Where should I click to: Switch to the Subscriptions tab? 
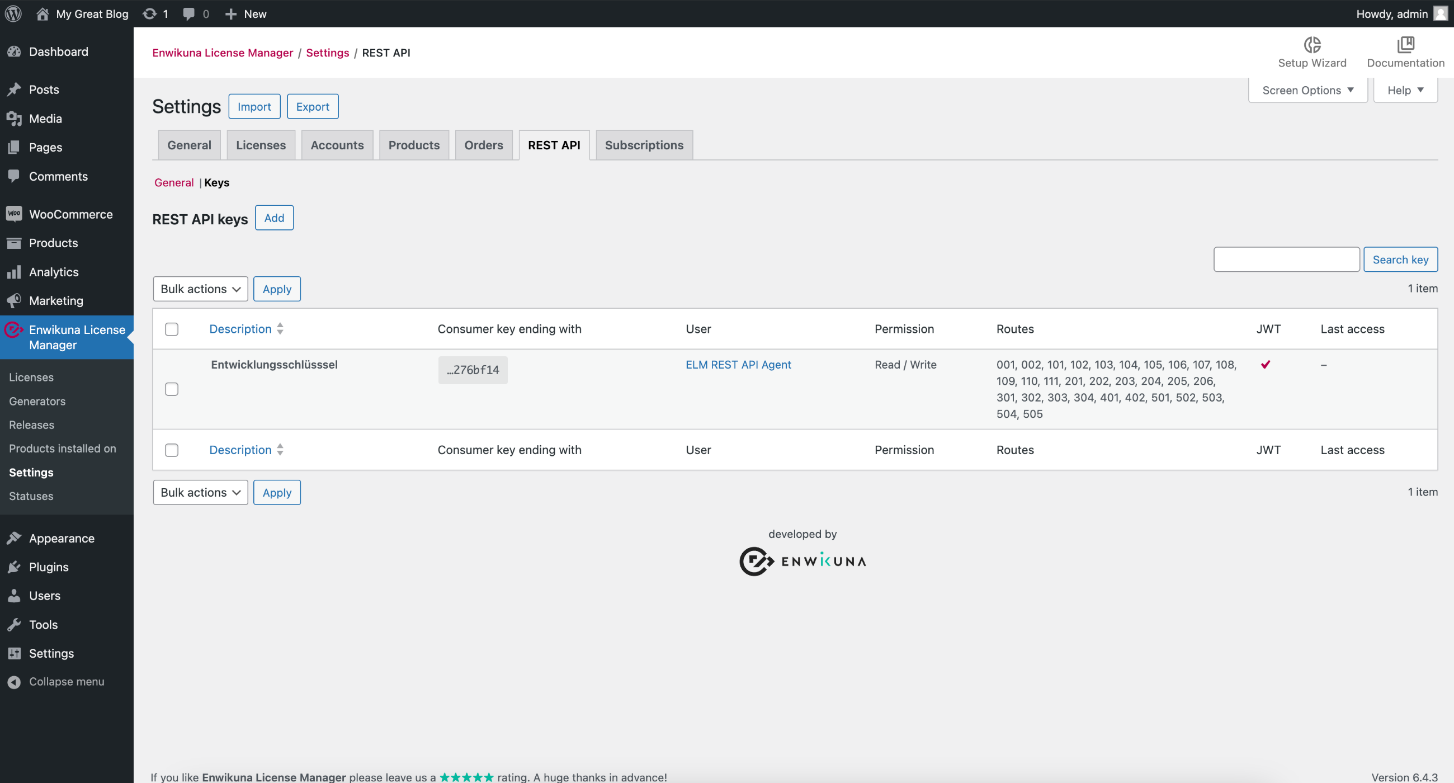[644, 145]
